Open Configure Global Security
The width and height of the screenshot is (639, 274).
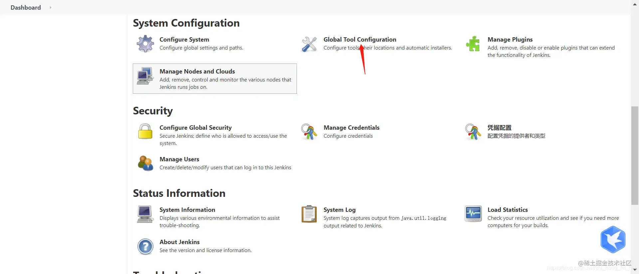coord(196,128)
